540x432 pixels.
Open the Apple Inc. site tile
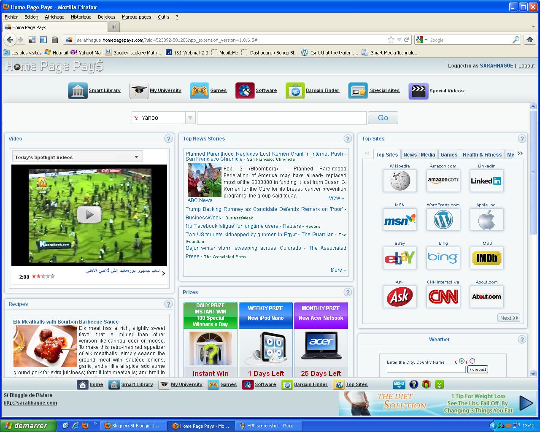coord(486,219)
